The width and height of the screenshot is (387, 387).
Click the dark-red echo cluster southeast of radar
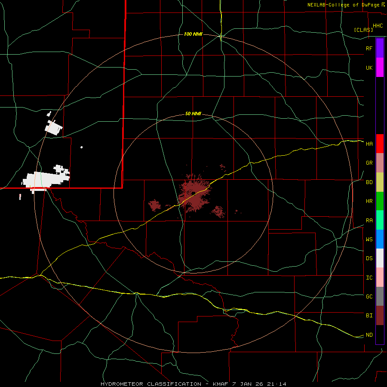(x=218, y=212)
